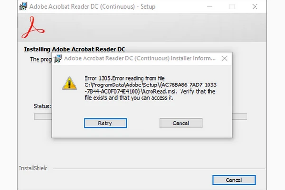Click installer icon in Setup title bar
This screenshot has width=285, height=190.
click(x=23, y=7)
